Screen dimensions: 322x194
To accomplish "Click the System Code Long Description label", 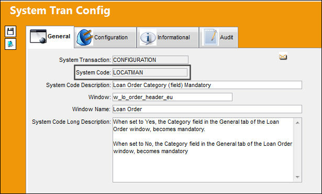I will click(x=71, y=122).
